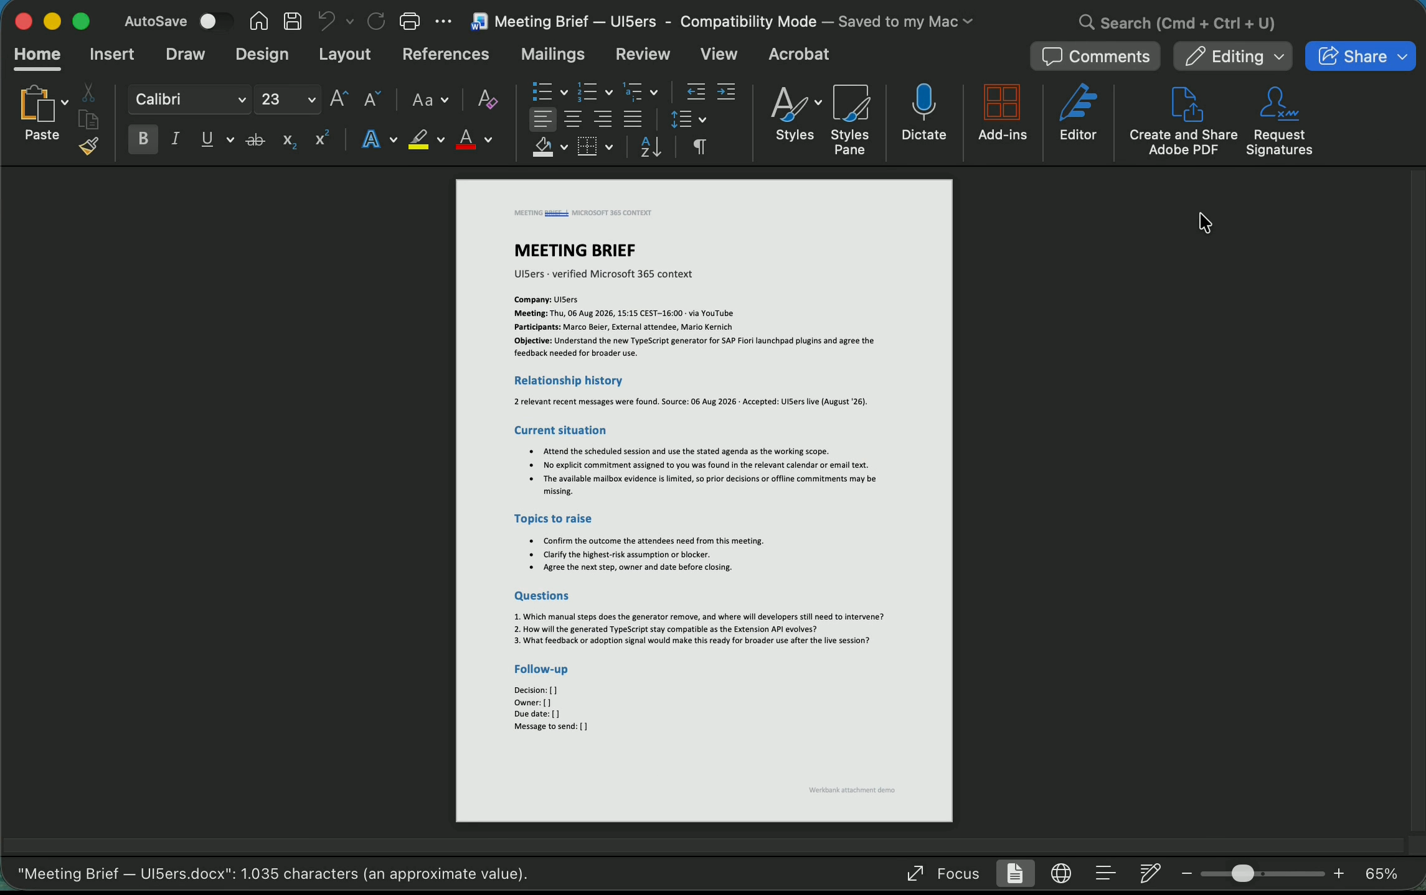1426x895 pixels.
Task: Open the Styles Pane
Action: (x=850, y=120)
